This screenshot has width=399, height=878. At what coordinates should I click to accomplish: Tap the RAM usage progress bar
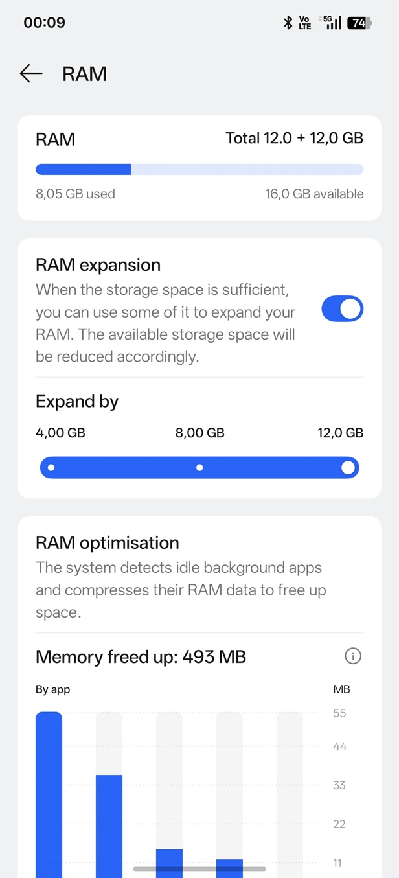click(199, 170)
